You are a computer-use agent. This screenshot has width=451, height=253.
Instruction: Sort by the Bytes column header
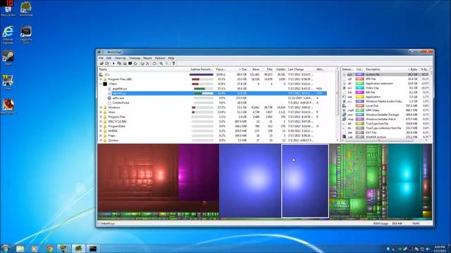pos(412,70)
